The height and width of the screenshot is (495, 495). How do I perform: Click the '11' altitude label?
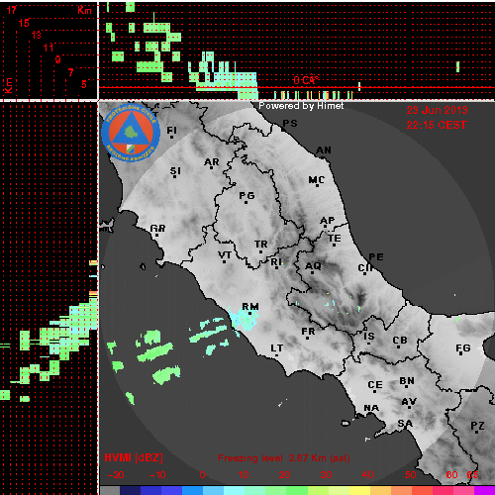(x=49, y=48)
